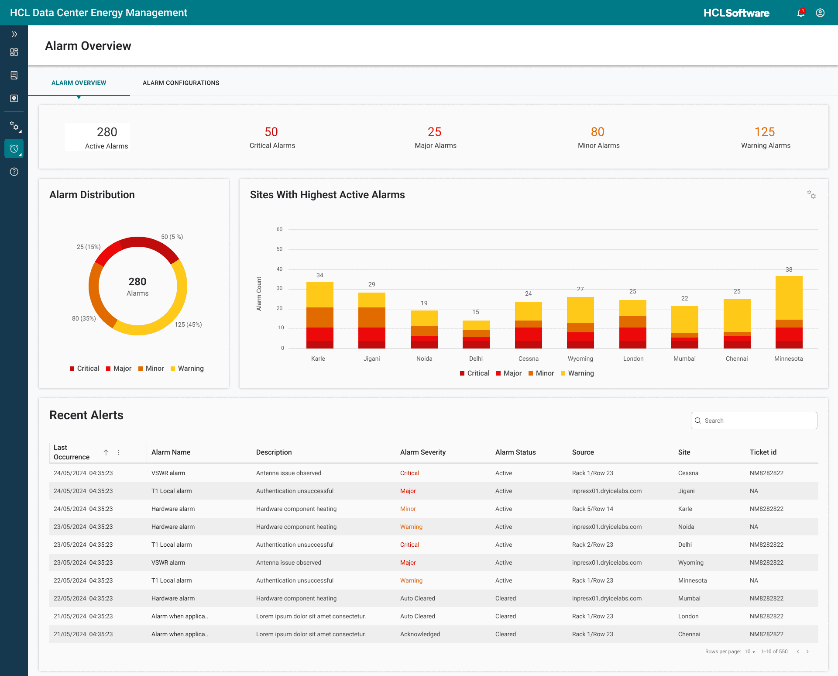The width and height of the screenshot is (838, 676).
Task: Click the Delhi stacked bar in the chart
Action: click(x=476, y=335)
